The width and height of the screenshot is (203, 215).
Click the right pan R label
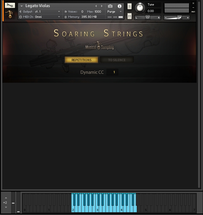[159, 18]
